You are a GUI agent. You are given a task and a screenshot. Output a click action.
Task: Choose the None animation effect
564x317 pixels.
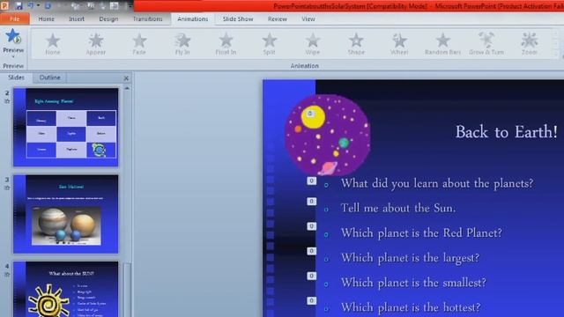[x=53, y=44]
